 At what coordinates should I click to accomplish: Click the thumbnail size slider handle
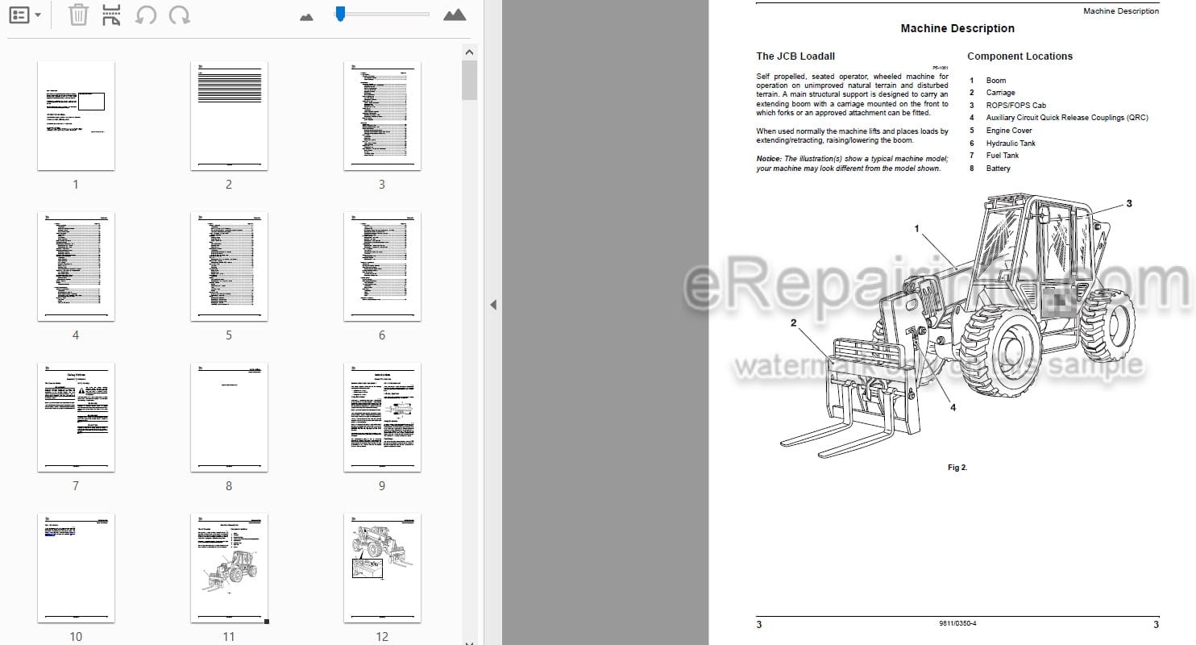(x=340, y=13)
